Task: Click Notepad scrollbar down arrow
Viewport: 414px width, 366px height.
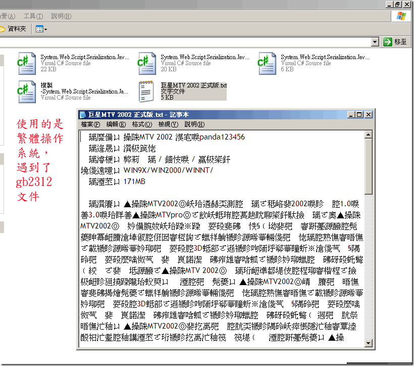Action: pyautogui.click(x=369, y=344)
